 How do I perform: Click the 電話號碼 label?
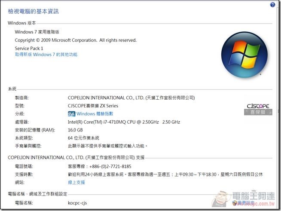(24, 167)
